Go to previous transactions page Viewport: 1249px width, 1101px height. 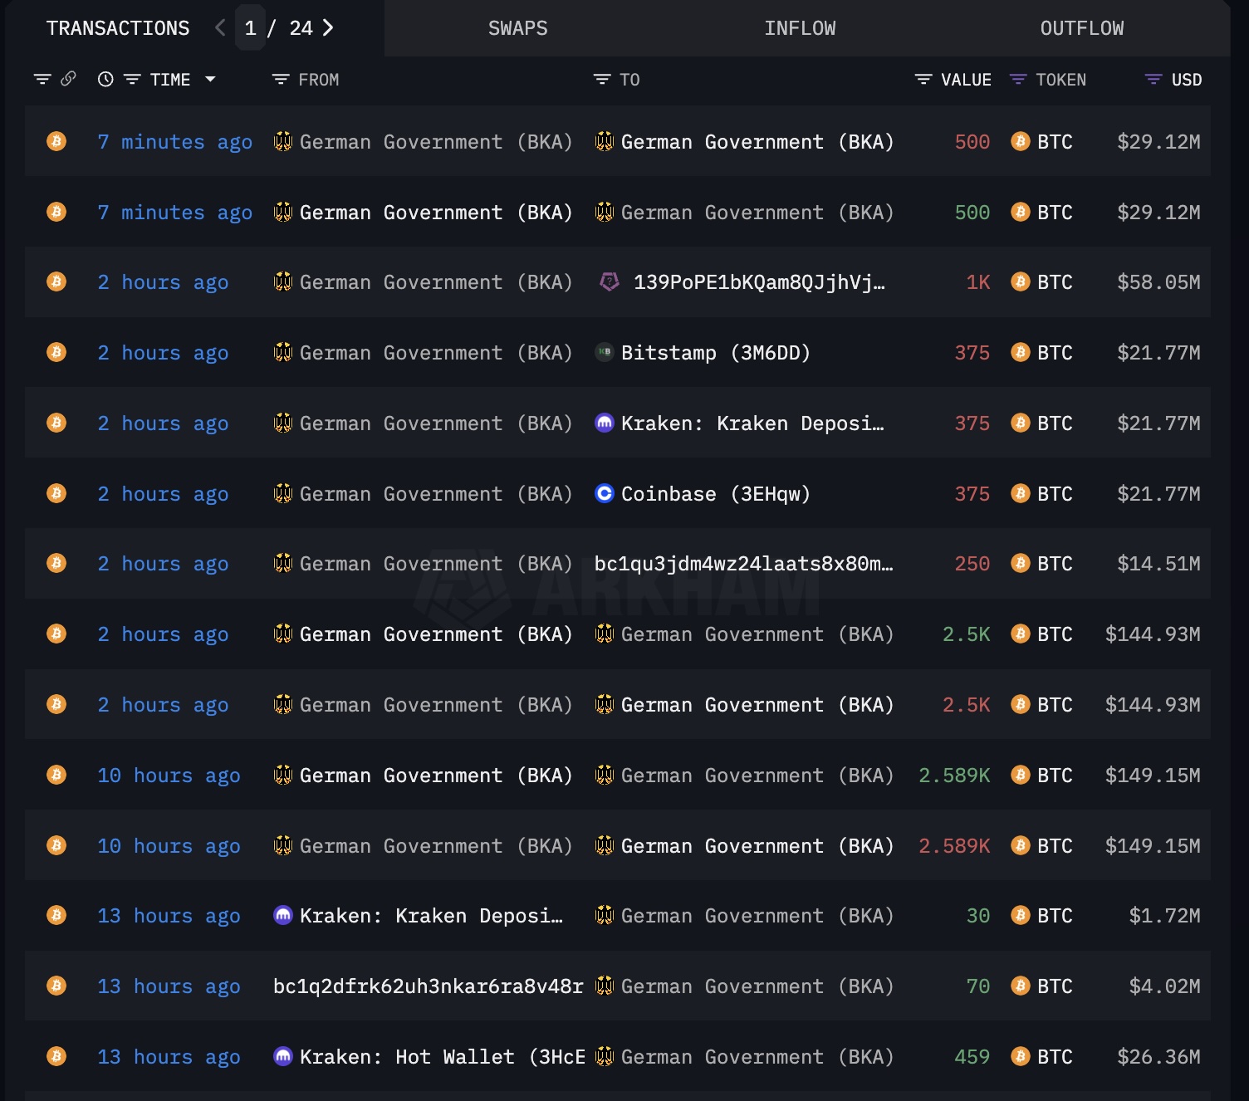[220, 27]
